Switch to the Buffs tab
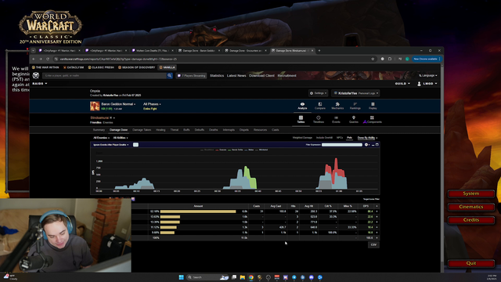The height and width of the screenshot is (282, 501). coord(186,130)
